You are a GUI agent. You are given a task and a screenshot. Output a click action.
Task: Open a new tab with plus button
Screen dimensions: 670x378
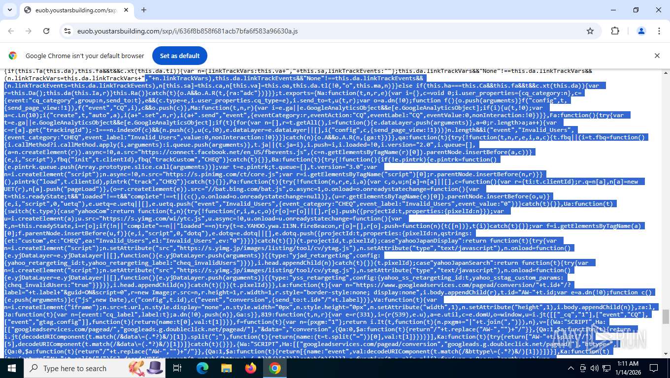pos(144,10)
